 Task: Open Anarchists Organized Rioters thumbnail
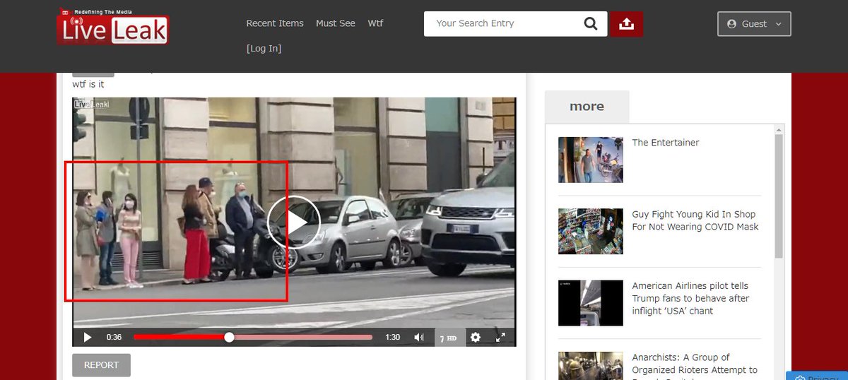pyautogui.click(x=591, y=366)
